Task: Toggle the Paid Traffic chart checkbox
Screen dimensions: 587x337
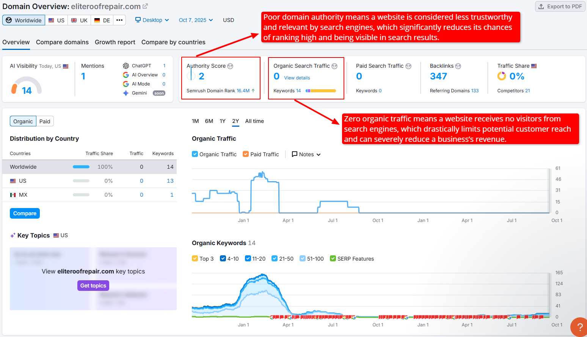Action: click(x=246, y=154)
